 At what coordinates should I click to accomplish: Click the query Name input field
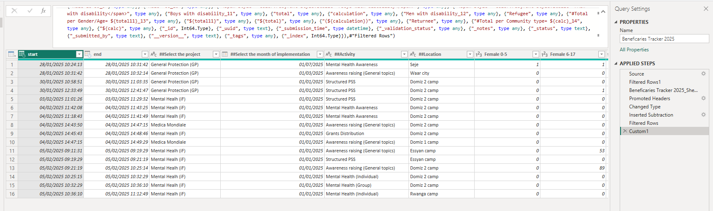coord(664,39)
